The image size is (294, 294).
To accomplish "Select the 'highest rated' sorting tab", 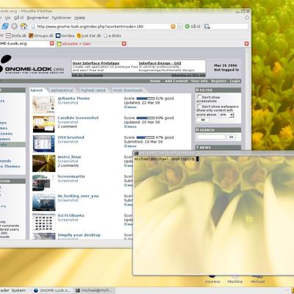I will (x=93, y=90).
